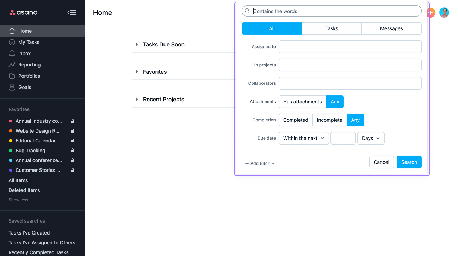This screenshot has height=256, width=458.
Task: Open the Within the next dropdown
Action: click(x=304, y=138)
